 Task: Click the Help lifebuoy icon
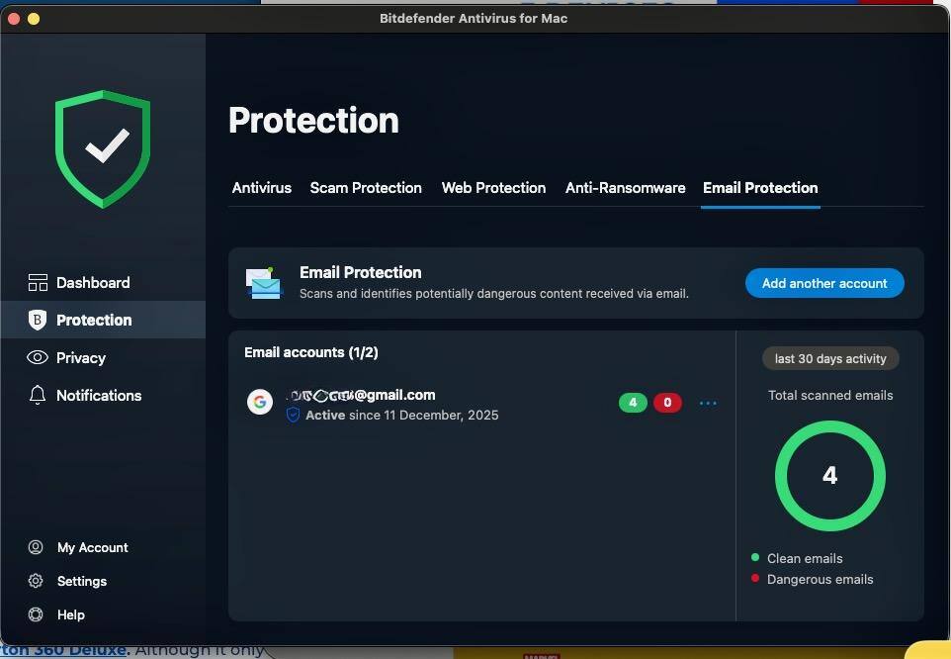click(36, 614)
